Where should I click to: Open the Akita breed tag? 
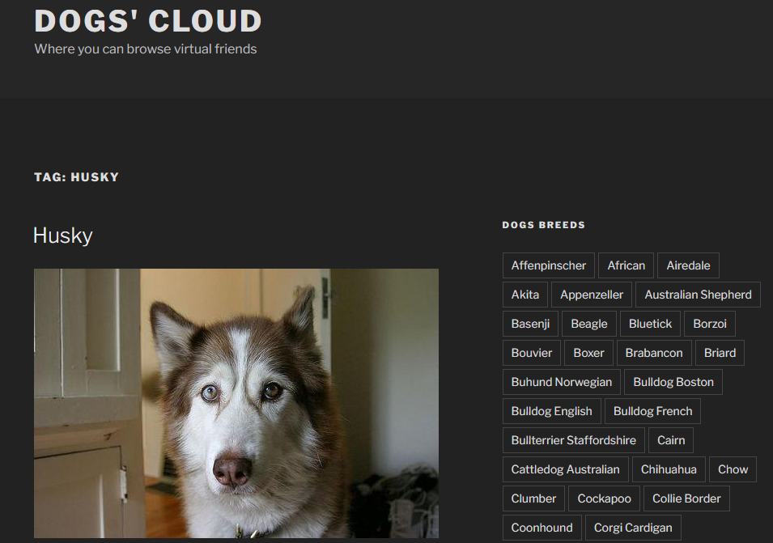tap(525, 294)
